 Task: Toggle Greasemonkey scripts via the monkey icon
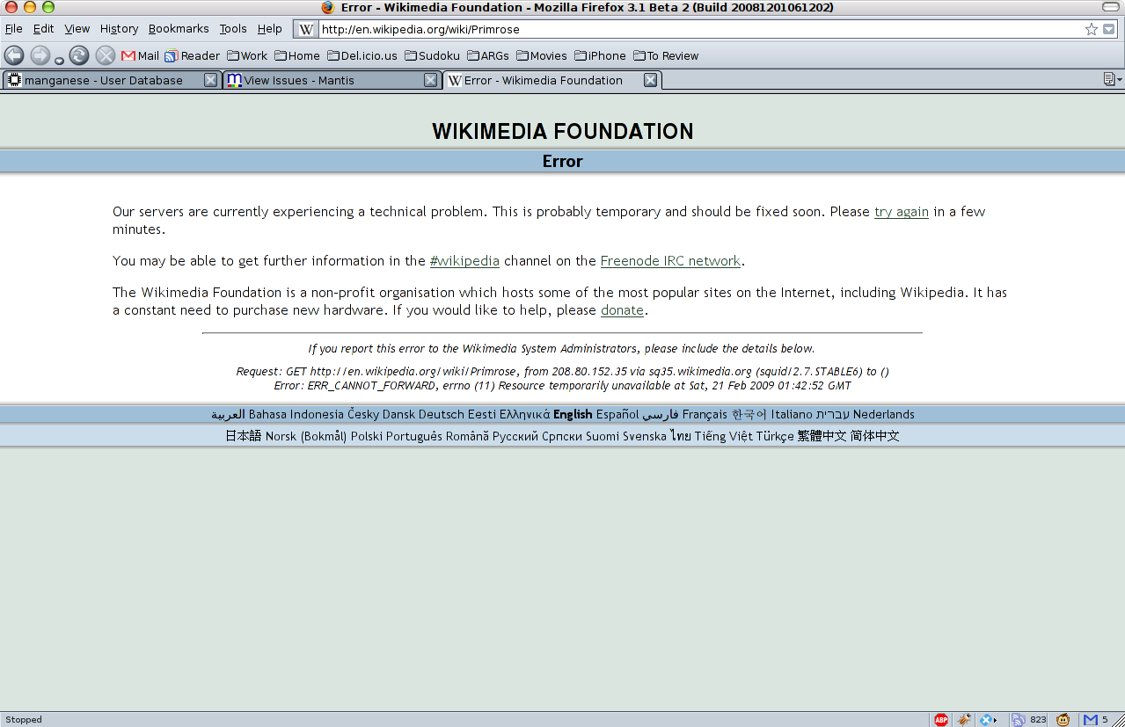click(x=1062, y=719)
